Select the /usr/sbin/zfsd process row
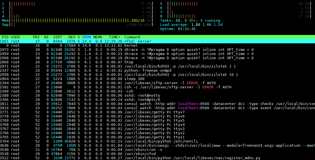The width and height of the screenshot is (315, 160). tap(158, 154)
